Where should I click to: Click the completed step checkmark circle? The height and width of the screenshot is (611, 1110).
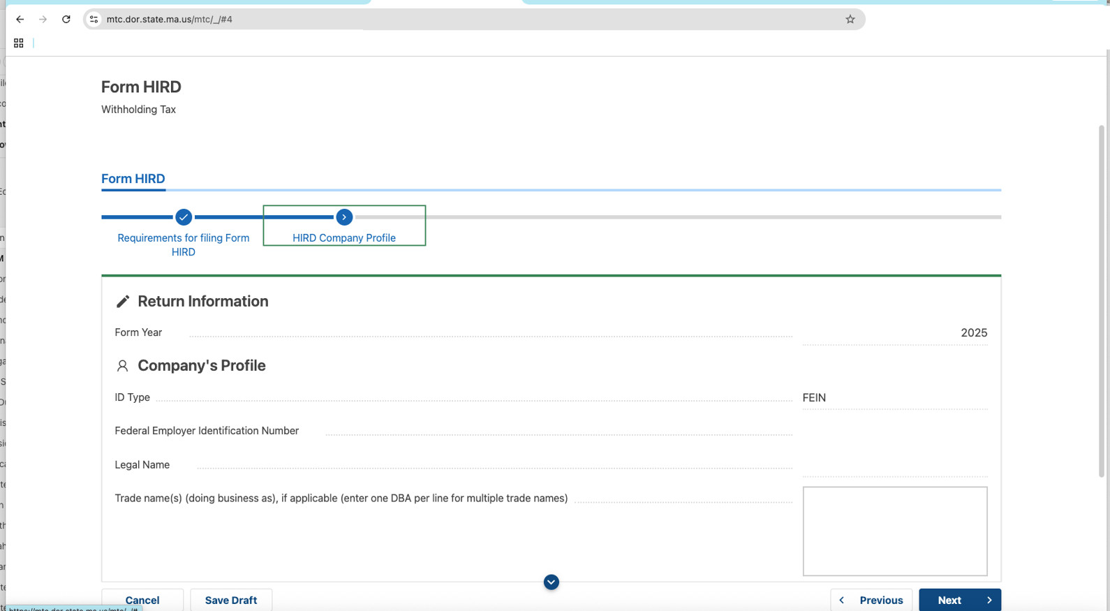[x=184, y=217]
